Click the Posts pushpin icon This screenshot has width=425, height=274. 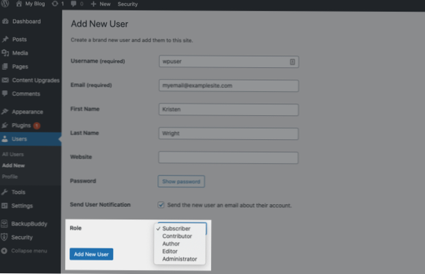(x=5, y=39)
